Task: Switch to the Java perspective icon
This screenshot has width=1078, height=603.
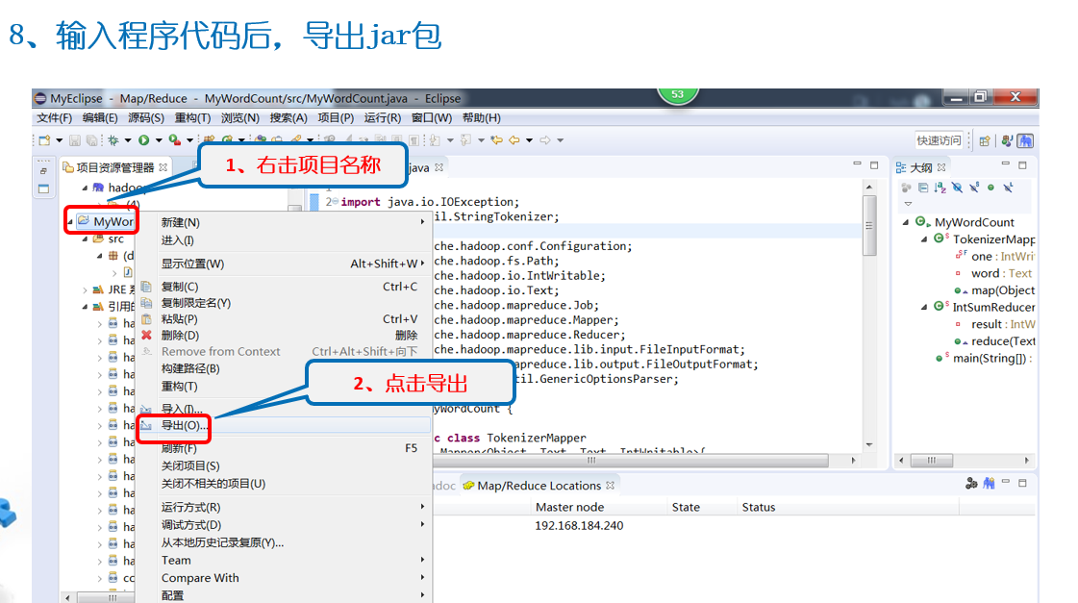Action: tap(1007, 141)
